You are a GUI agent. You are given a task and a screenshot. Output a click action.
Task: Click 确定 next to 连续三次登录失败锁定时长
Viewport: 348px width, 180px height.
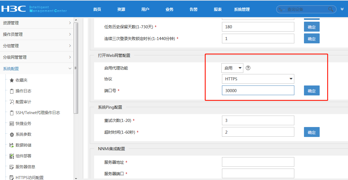312,39
